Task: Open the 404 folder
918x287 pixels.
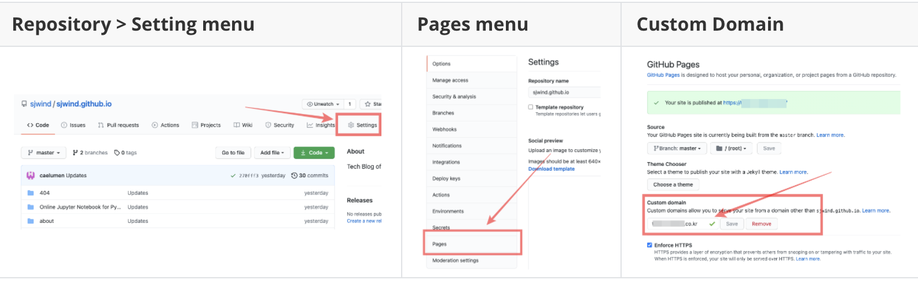Action: (x=45, y=193)
